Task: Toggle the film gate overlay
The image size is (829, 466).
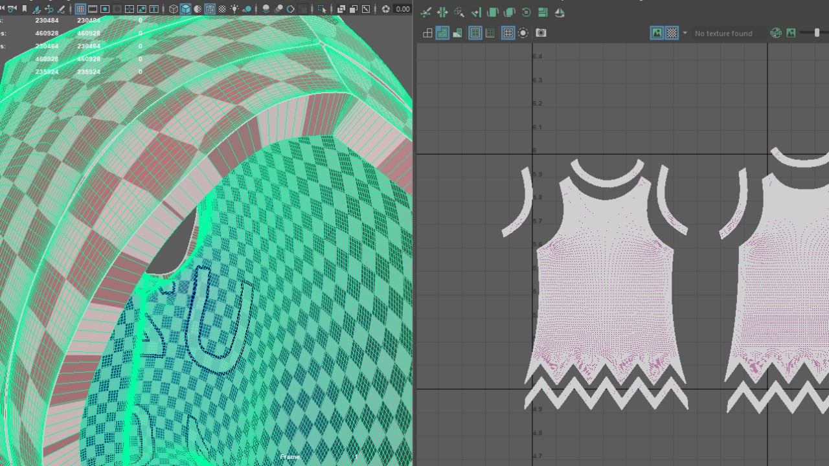Action: tap(93, 9)
